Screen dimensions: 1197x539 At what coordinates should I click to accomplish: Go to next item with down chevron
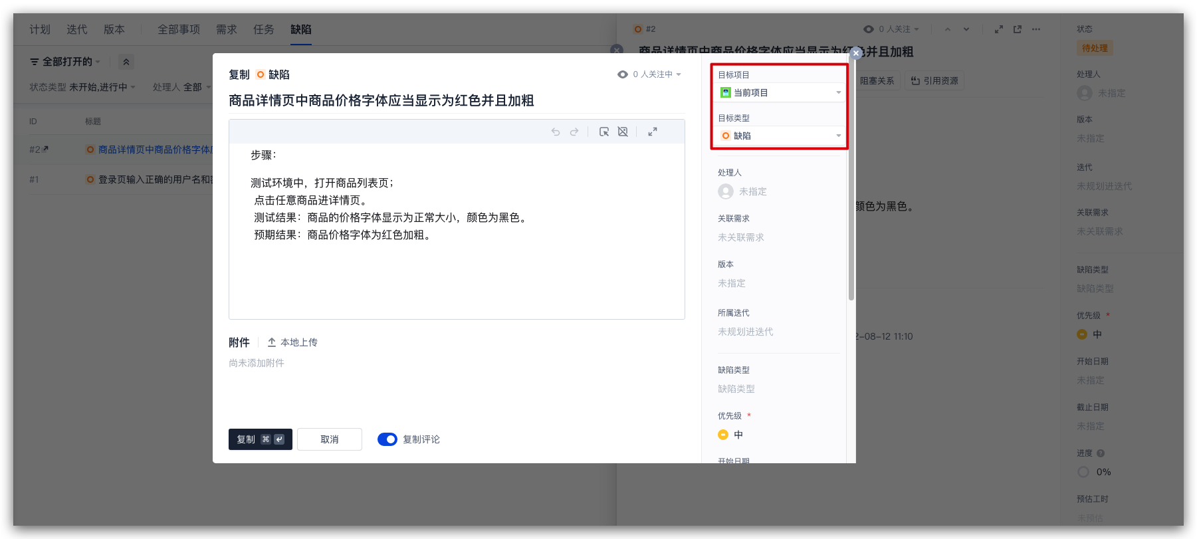(966, 29)
